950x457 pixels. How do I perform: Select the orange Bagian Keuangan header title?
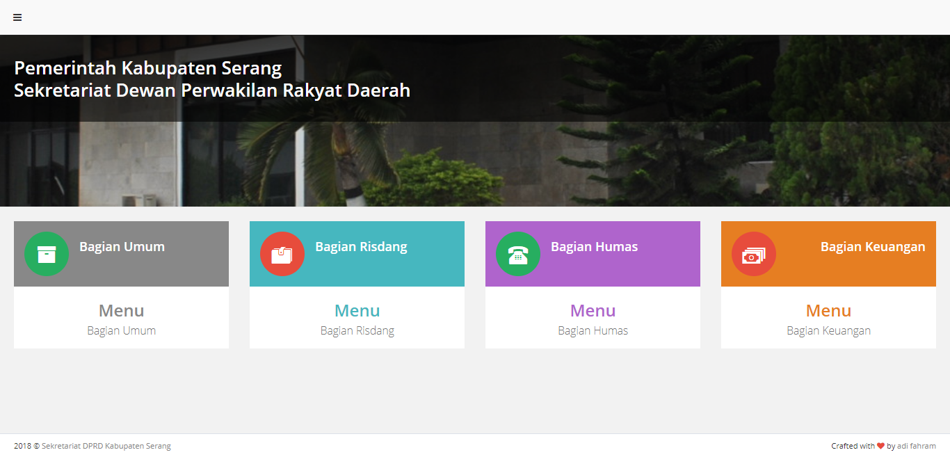coord(872,247)
